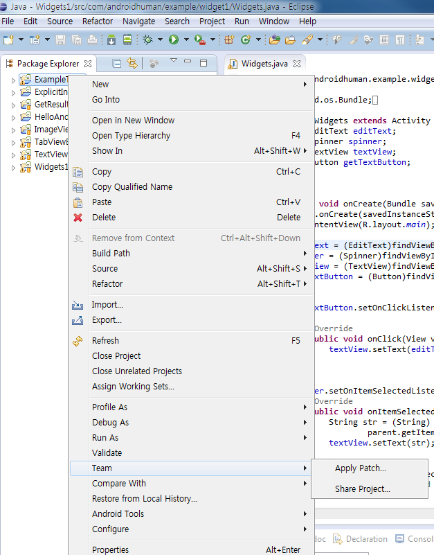The image size is (434, 555).
Task: Maximize the Package Explorer view
Action: (x=204, y=63)
